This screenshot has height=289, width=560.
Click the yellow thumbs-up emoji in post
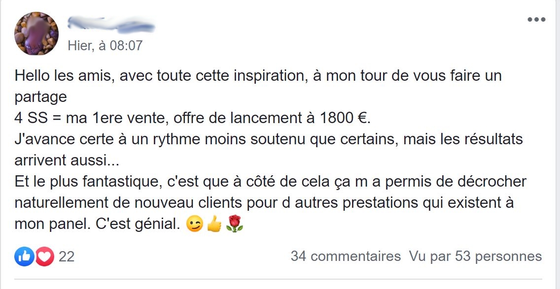point(215,225)
